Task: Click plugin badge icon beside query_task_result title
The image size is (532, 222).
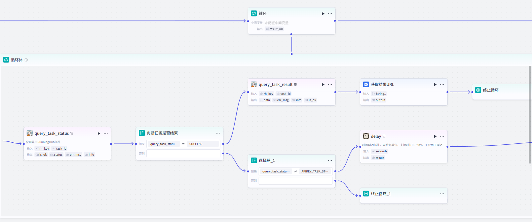Action: coord(295,85)
